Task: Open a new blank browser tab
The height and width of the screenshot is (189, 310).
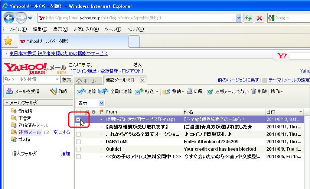Action: [134, 41]
